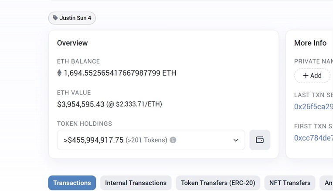Click the tag icon beside Justin Sun 4
333x191 pixels.
click(x=55, y=18)
